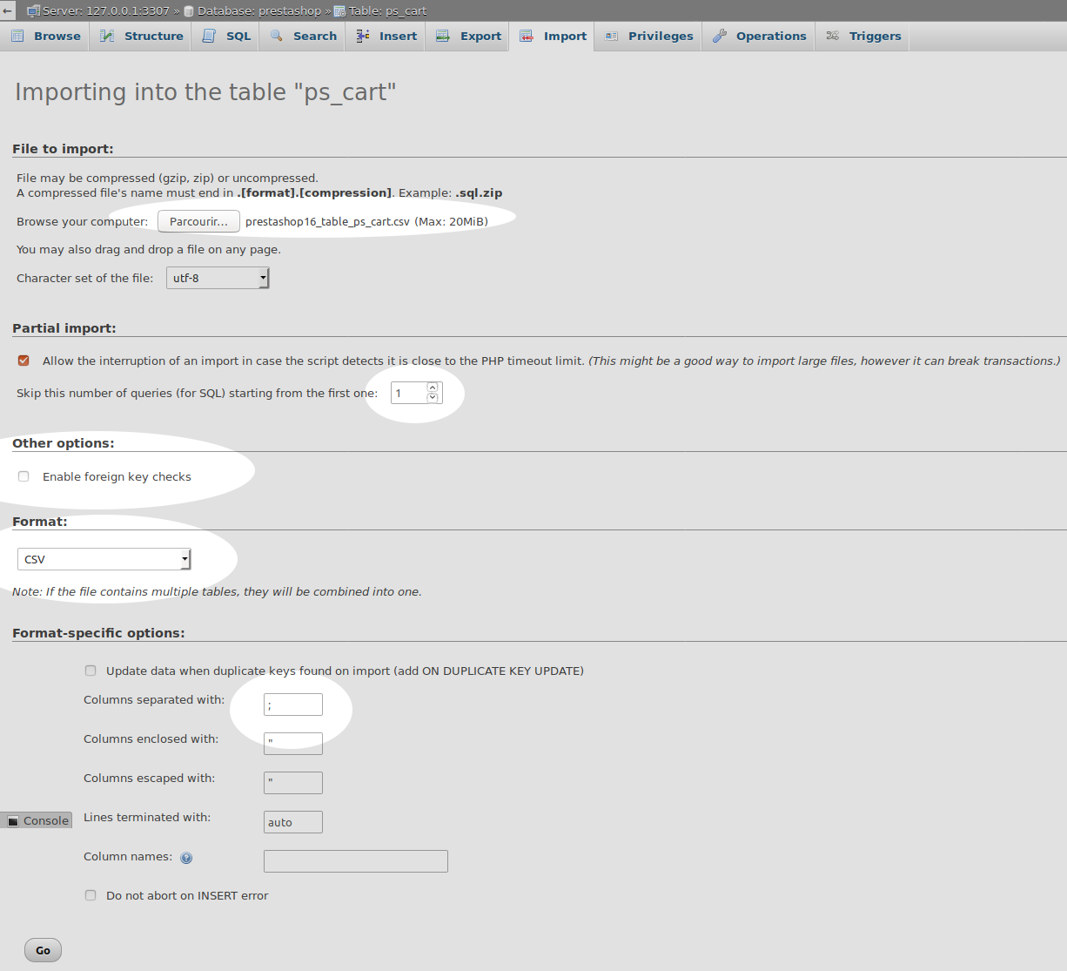Click the Privileges tab icon
Screen dimensions: 1067x971
[x=611, y=36]
